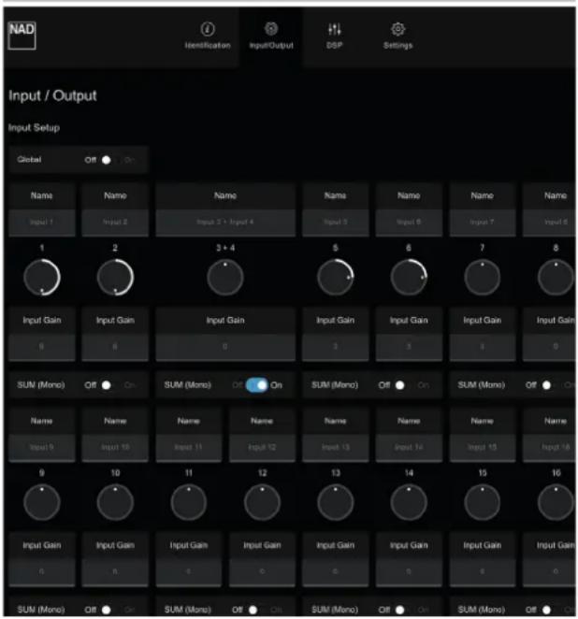Screen dimensions: 578x619
Task: Click the gain knob for input 10
Action: (115, 502)
